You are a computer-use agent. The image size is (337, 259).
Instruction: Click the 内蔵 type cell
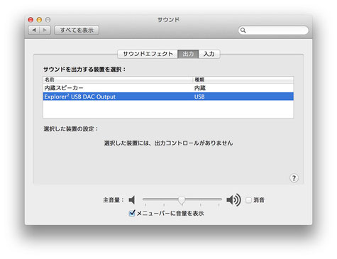point(200,88)
